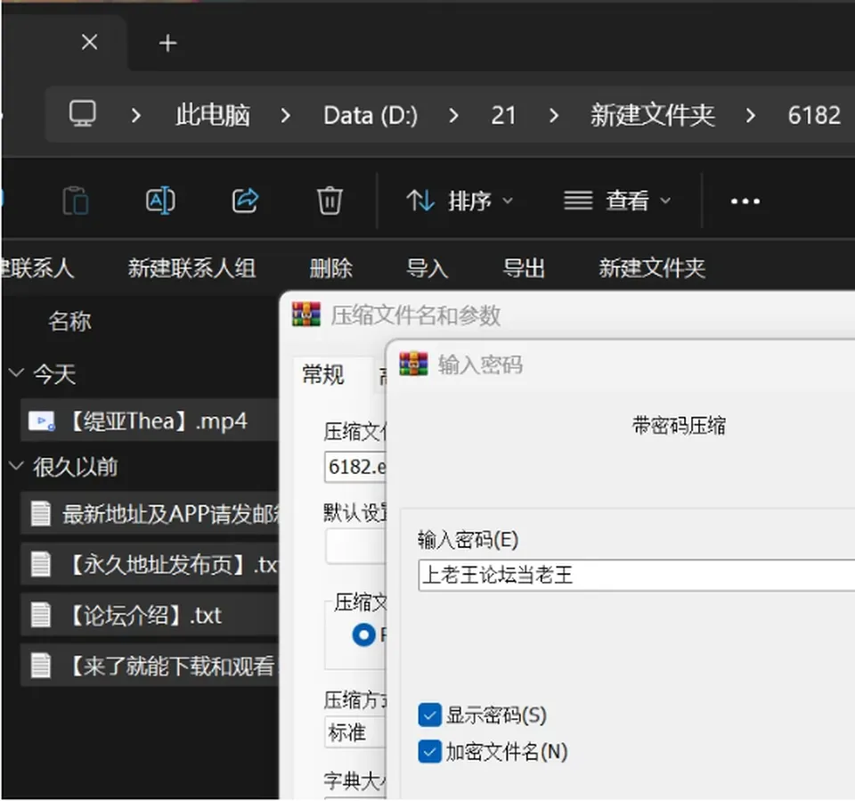
Task: Uncheck the 加密文件名(N) checkbox
Action: tap(429, 751)
